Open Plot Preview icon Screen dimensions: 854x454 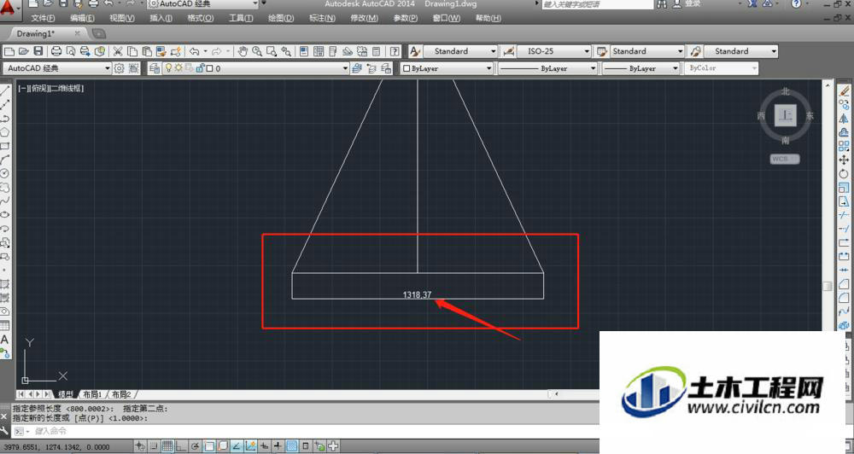point(71,51)
